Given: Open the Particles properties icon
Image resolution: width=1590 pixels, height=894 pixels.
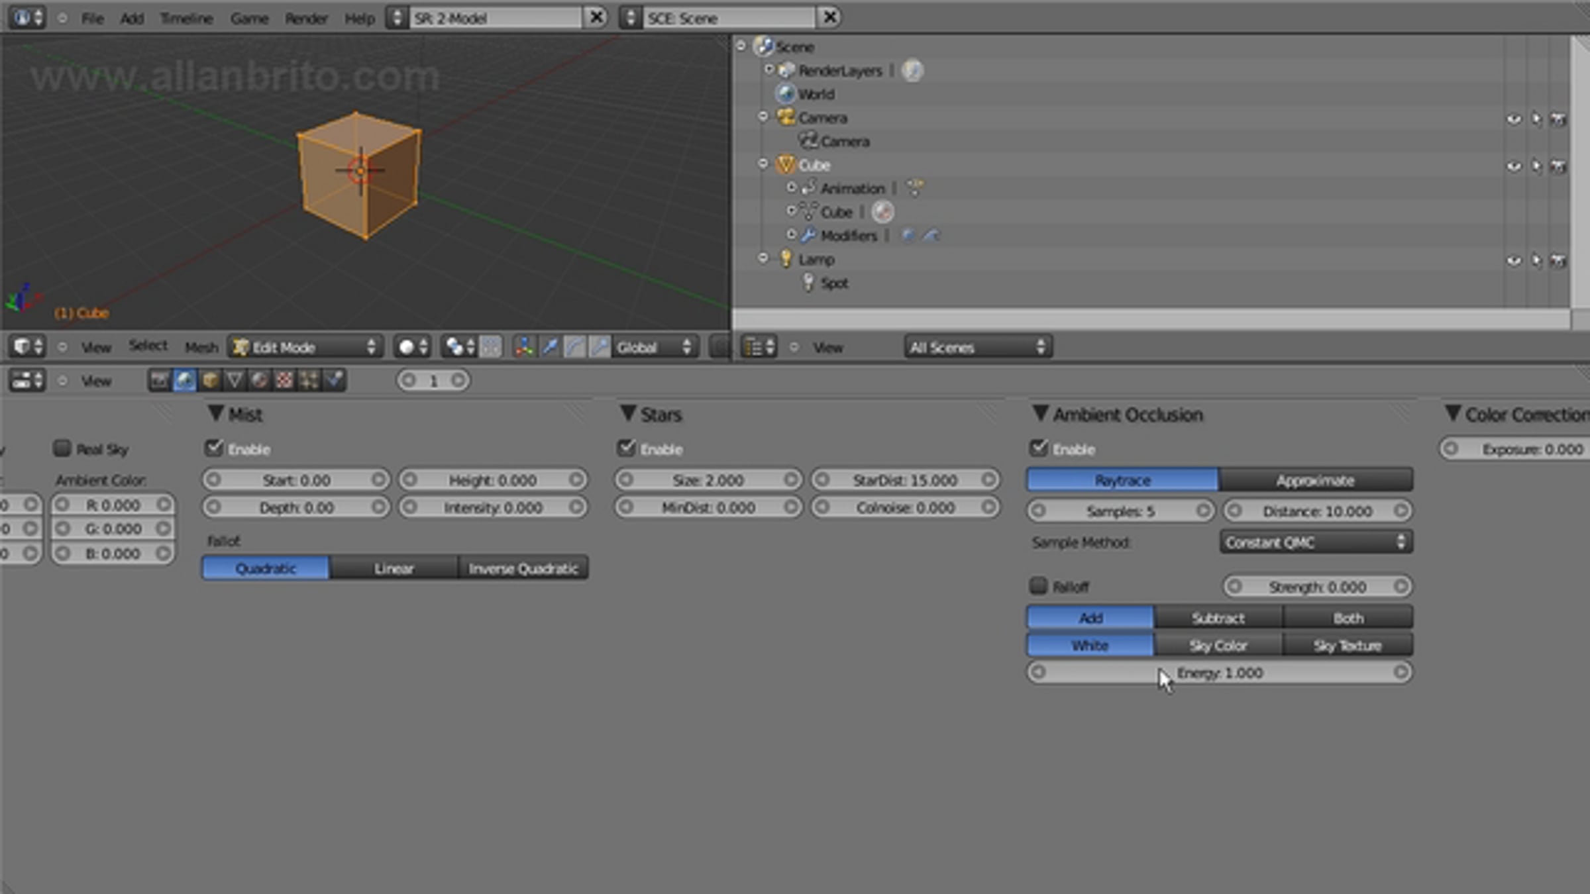Looking at the screenshot, I should 309,381.
